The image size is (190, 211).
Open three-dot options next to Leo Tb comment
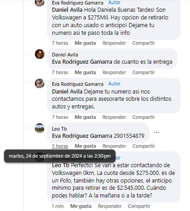(x=157, y=132)
